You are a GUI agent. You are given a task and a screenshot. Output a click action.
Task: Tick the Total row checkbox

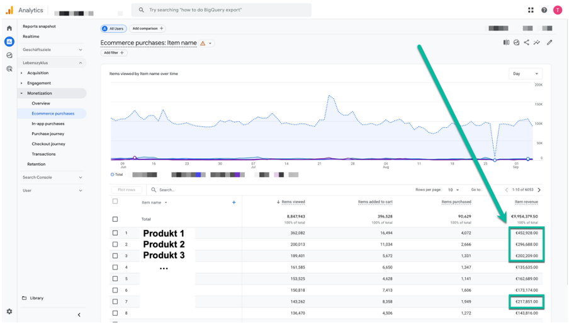(115, 219)
